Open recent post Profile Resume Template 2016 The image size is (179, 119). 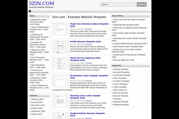[x=126, y=25]
